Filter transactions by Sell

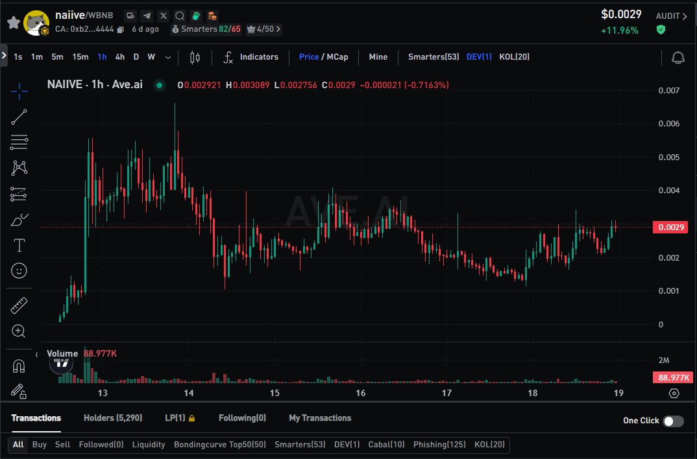pyautogui.click(x=63, y=445)
